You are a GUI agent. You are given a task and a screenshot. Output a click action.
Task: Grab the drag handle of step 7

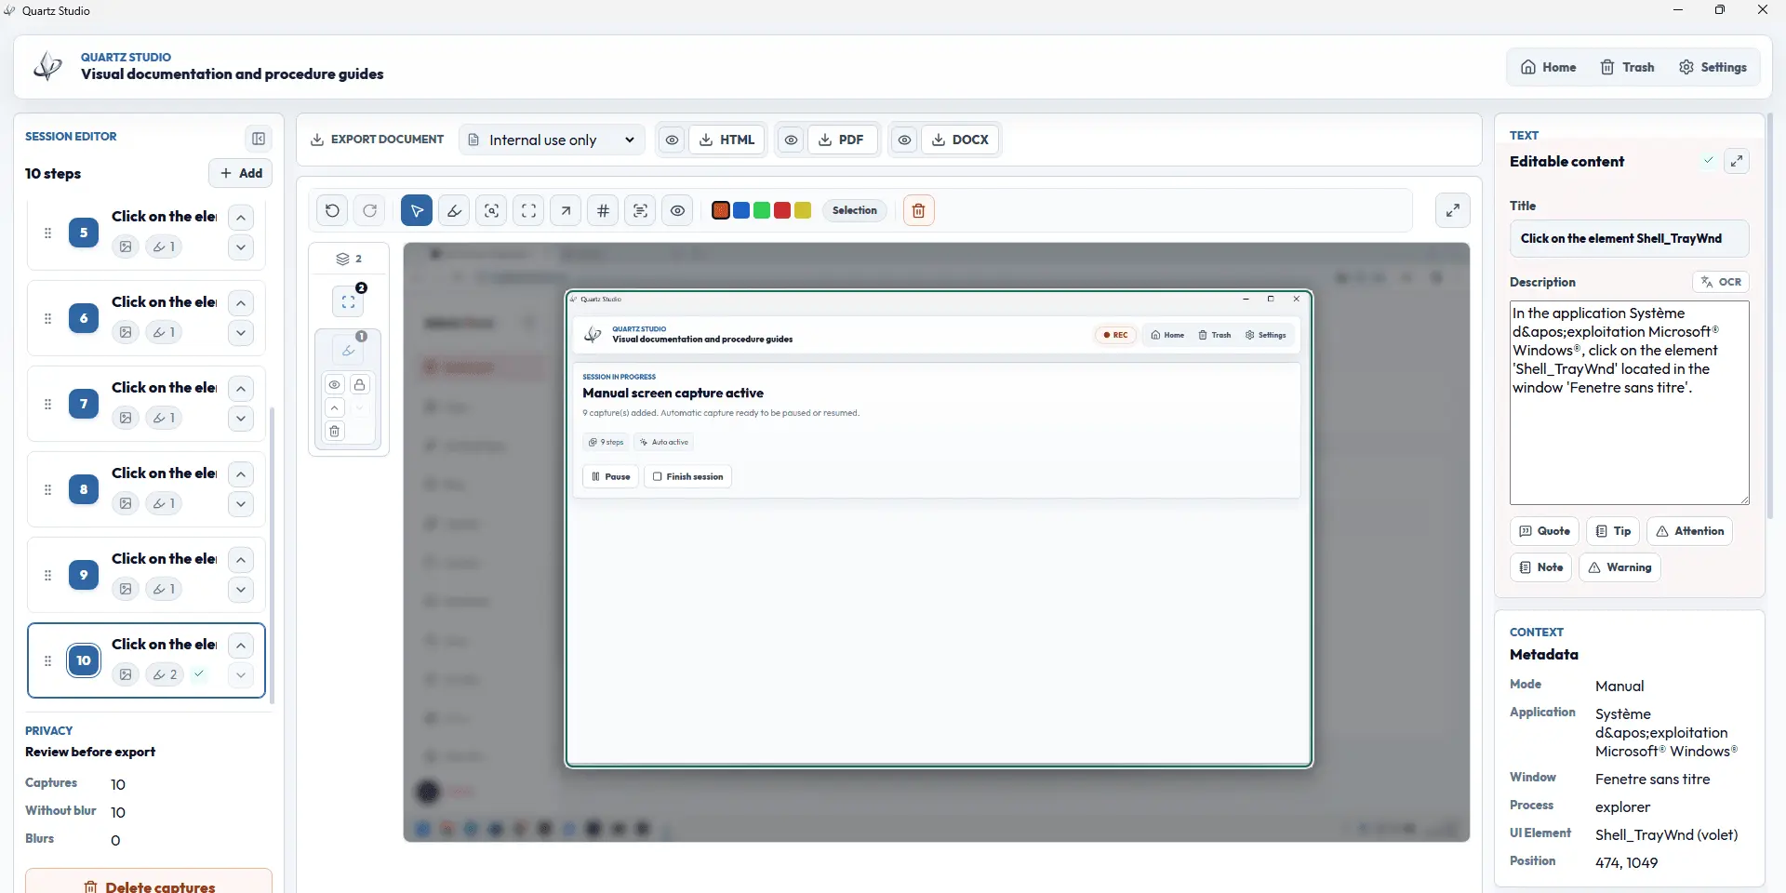48,404
